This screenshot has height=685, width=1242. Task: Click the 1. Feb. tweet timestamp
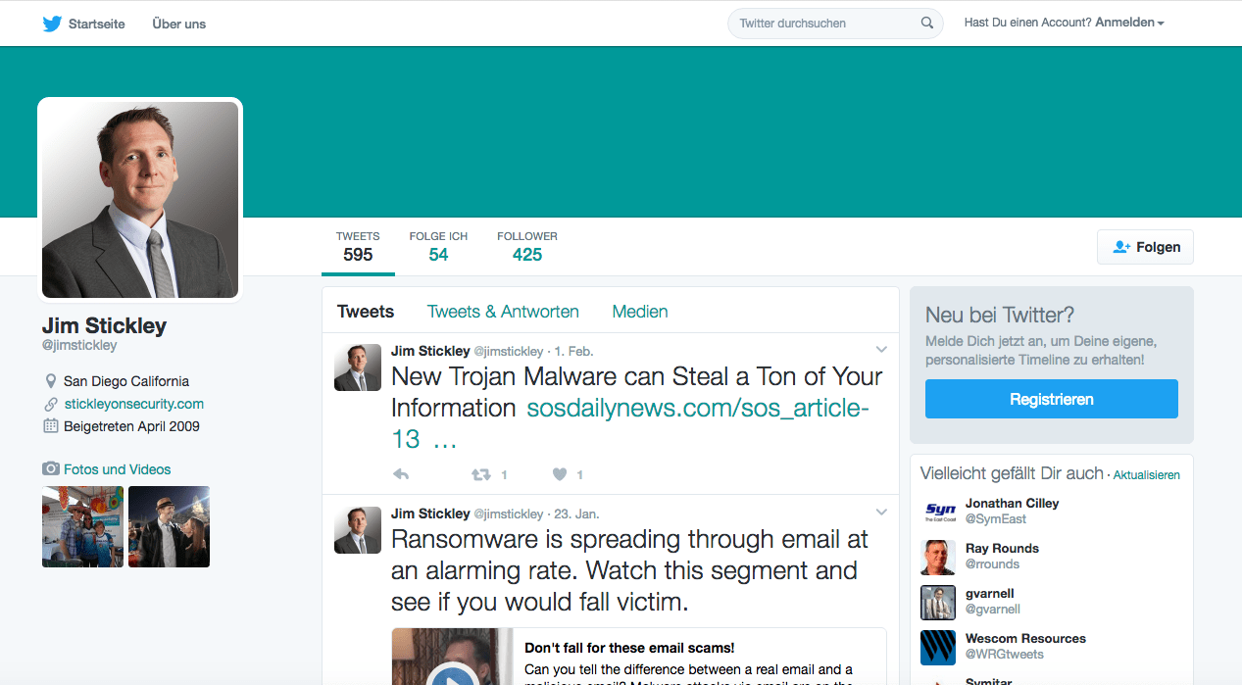pos(573,351)
